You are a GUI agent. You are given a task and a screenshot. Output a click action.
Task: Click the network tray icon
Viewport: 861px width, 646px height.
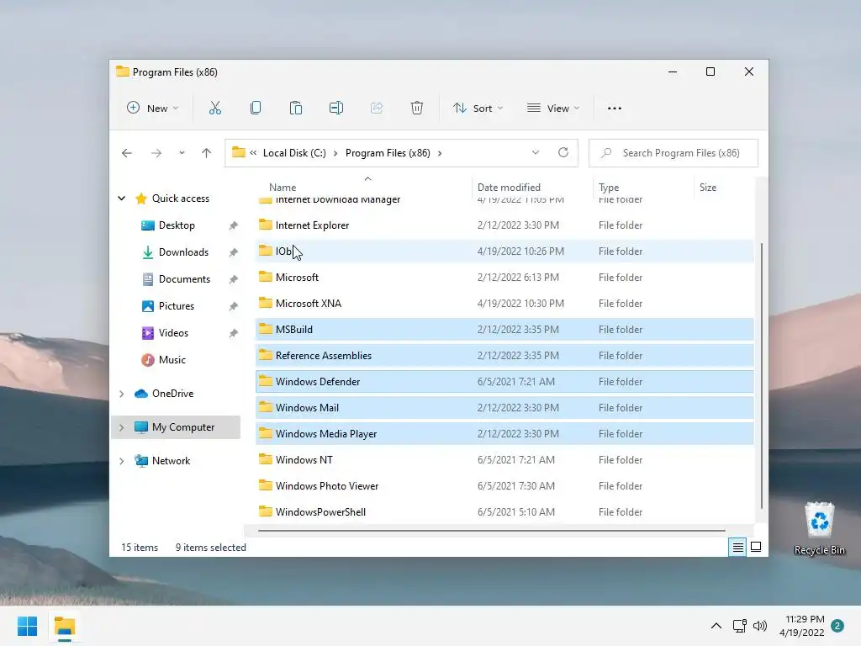739,626
